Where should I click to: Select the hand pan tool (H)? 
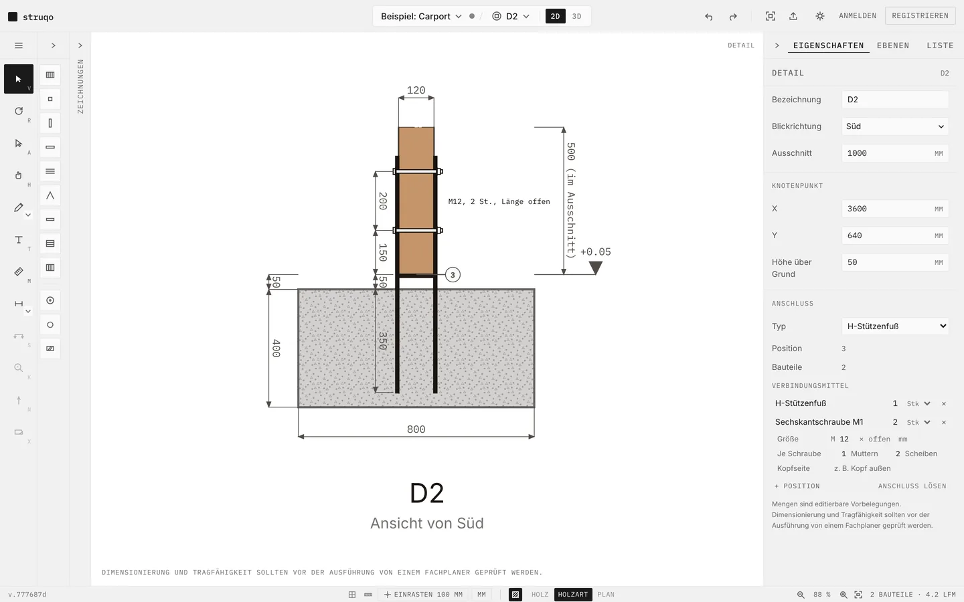19,175
